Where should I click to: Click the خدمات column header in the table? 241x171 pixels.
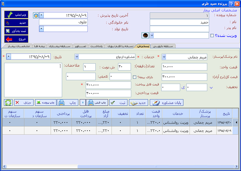[176, 113]
